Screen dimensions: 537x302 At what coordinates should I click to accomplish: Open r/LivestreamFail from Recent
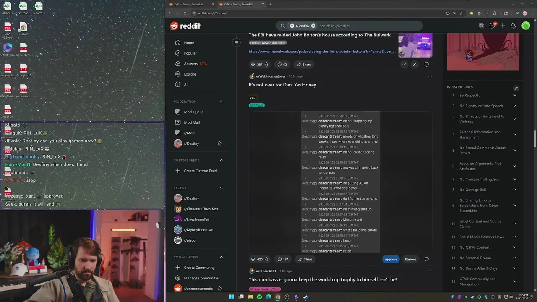(196, 219)
